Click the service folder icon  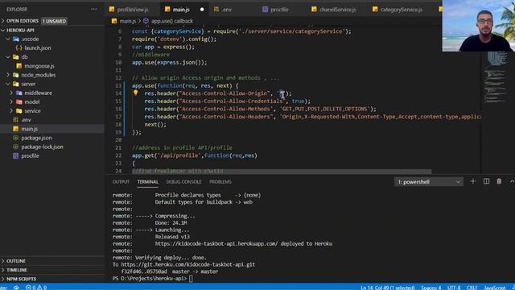coord(19,111)
